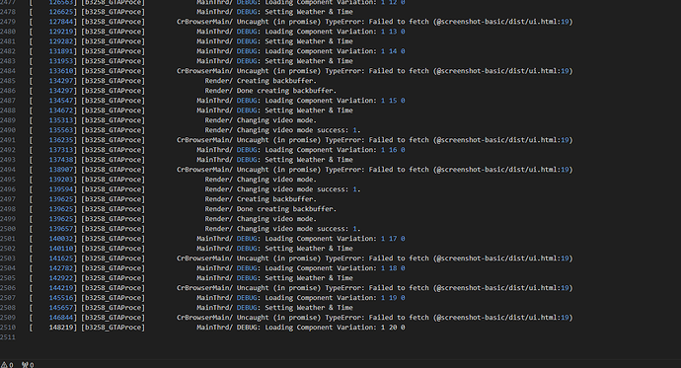Select timestamp 139657 in the log
The image size is (681, 368).
[61, 229]
